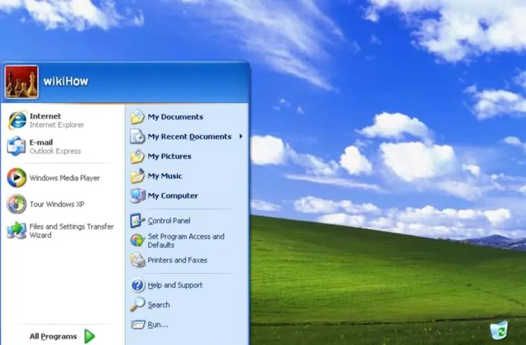
Task: Click the Outlook Express envelope icon
Action: 16,146
